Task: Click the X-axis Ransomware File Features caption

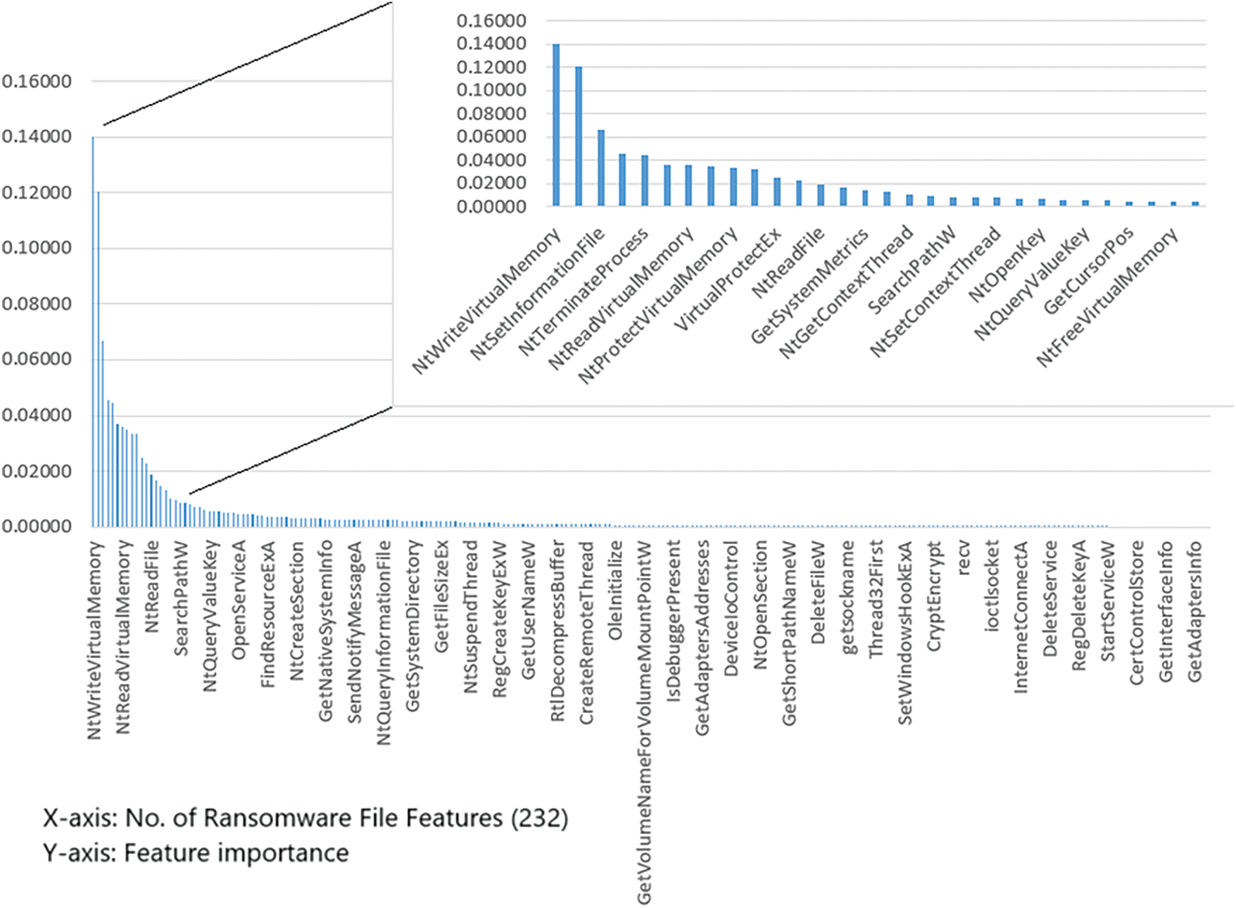Action: pyautogui.click(x=305, y=818)
